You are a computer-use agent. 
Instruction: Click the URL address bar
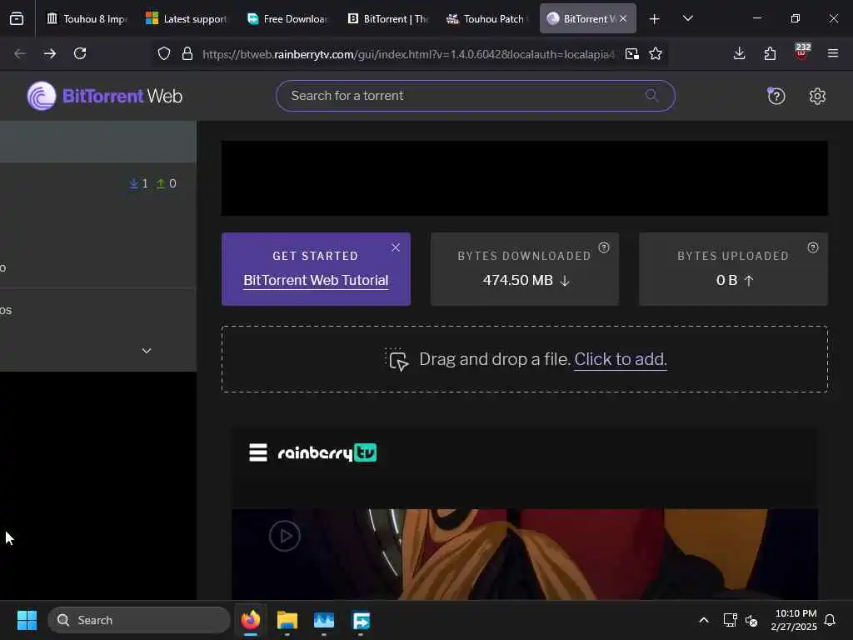point(408,54)
